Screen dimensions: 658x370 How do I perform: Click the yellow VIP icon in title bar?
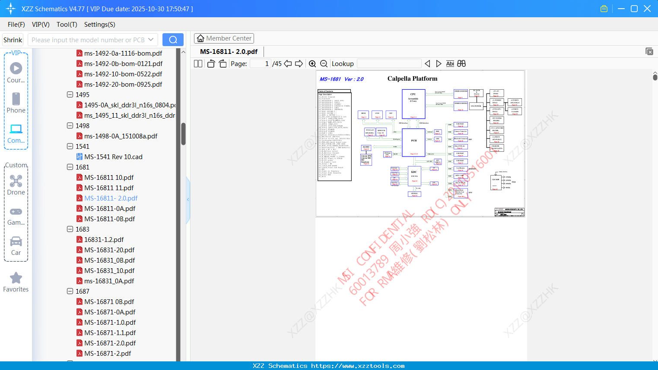coord(604,9)
